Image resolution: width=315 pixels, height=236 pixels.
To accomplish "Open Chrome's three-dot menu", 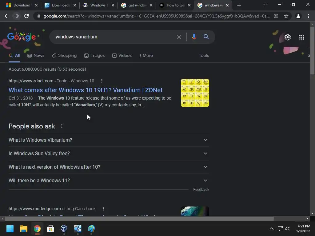I will point(308,16).
